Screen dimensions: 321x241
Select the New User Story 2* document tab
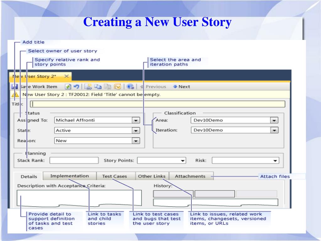40,76
